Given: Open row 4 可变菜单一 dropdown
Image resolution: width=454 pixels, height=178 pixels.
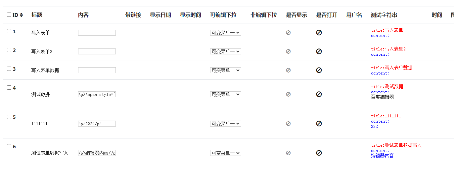Looking at the screenshot, I should point(226,94).
